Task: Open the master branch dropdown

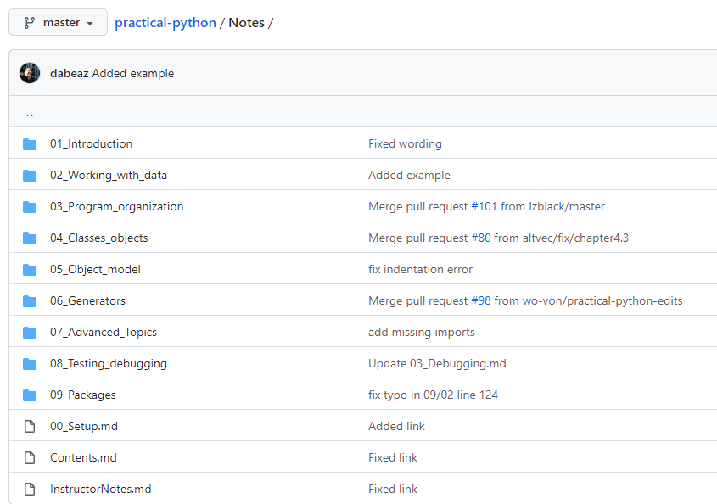Action: point(58,22)
